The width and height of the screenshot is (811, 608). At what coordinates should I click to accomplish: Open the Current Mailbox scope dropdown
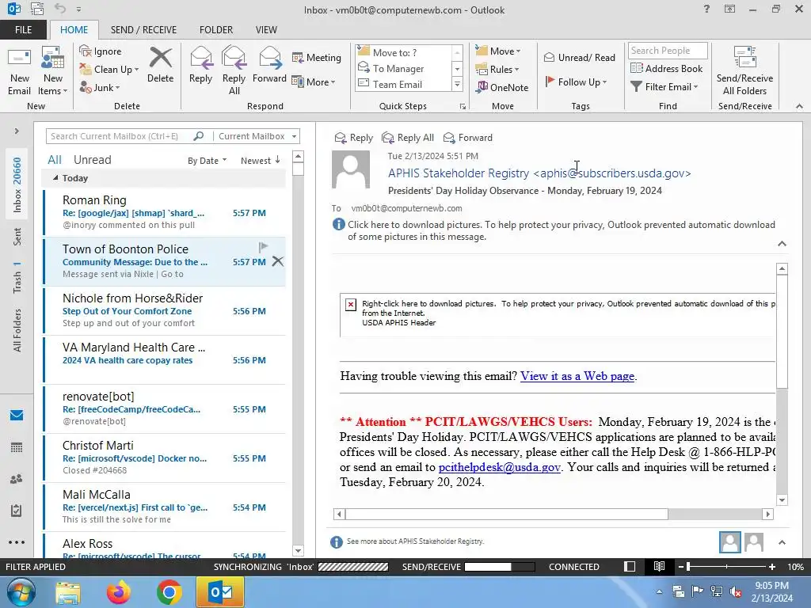(x=257, y=136)
